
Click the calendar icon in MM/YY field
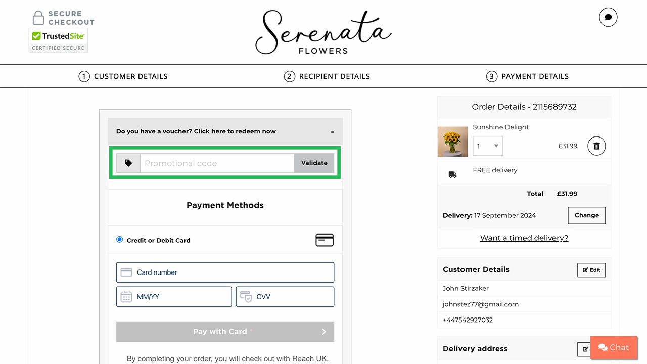click(x=126, y=296)
